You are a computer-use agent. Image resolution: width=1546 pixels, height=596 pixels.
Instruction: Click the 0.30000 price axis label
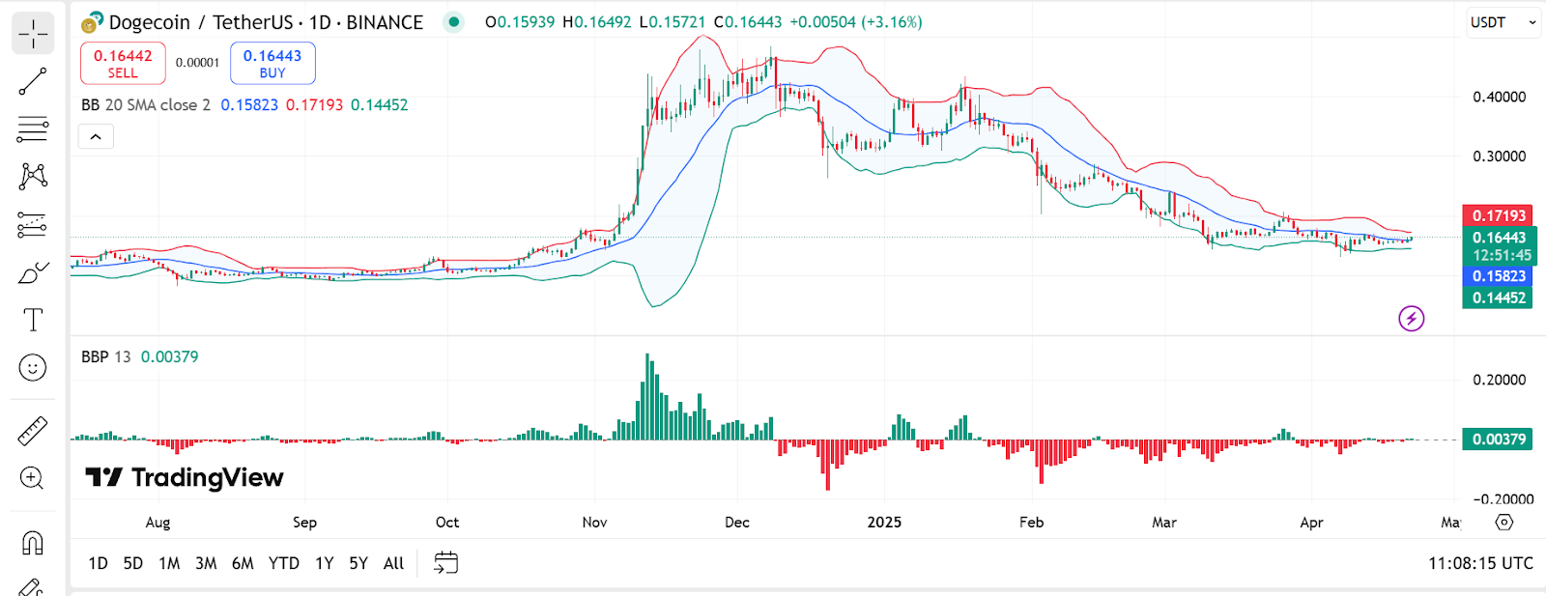1499,156
